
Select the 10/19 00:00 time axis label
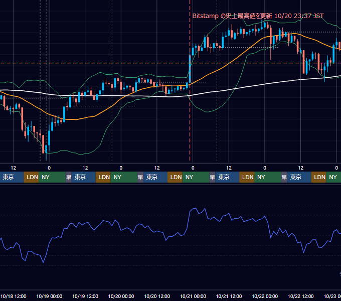click(49, 296)
